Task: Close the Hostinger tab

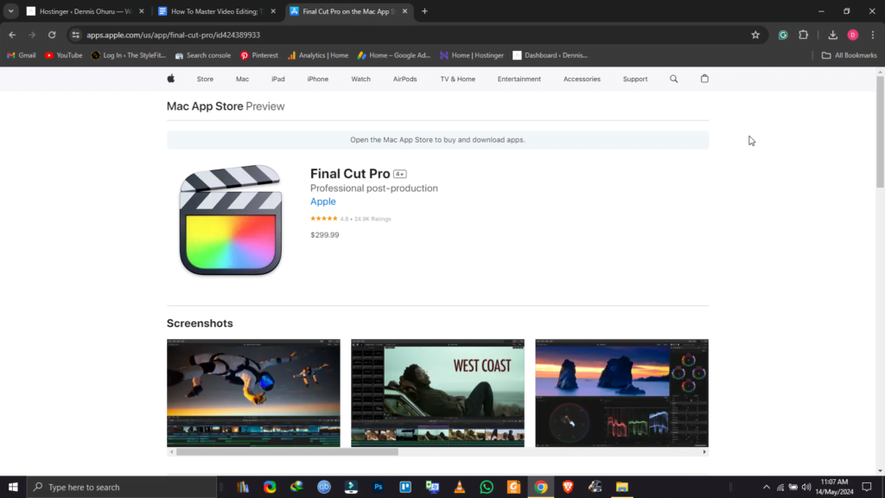Action: 142,11
